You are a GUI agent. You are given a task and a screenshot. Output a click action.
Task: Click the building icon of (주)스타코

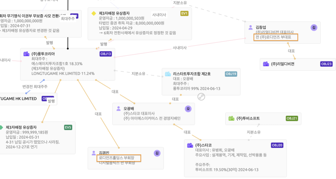(190, 145)
